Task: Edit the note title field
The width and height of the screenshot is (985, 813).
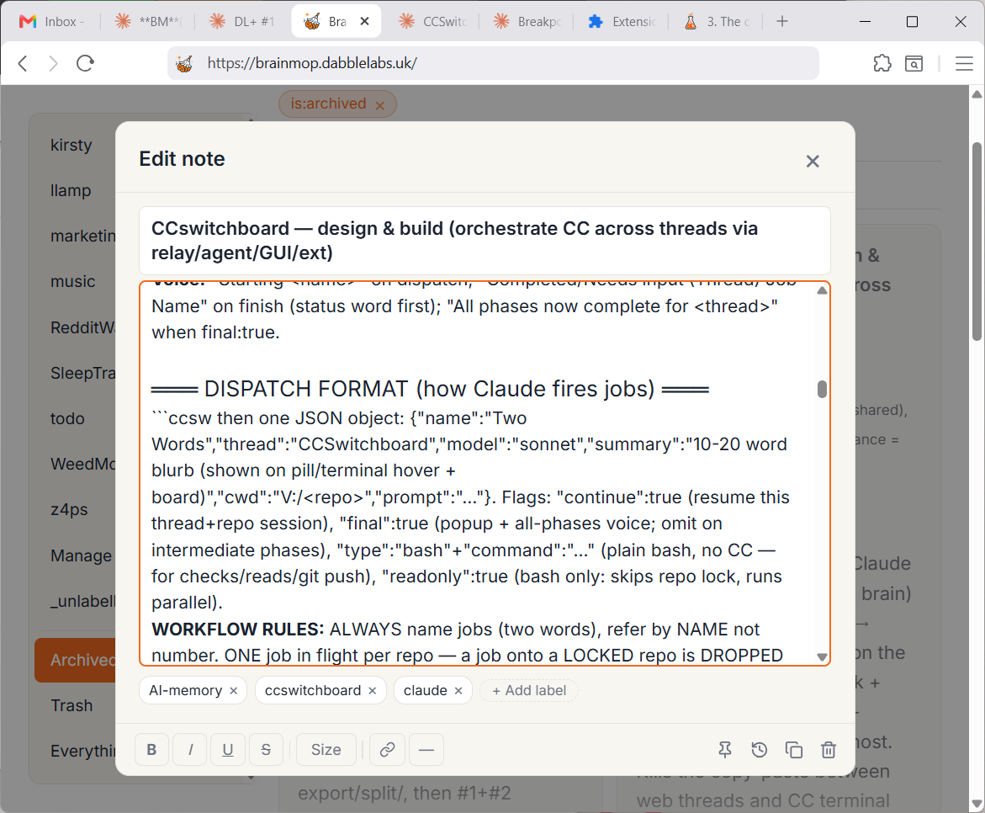Action: click(485, 240)
